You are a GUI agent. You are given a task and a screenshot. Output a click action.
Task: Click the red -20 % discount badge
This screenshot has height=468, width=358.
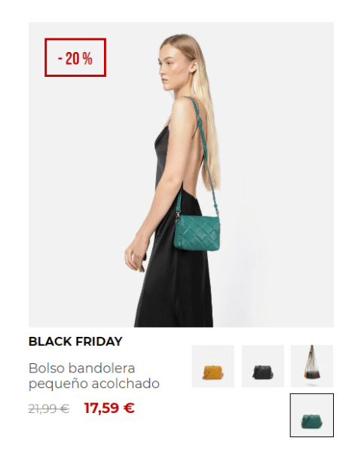75,57
